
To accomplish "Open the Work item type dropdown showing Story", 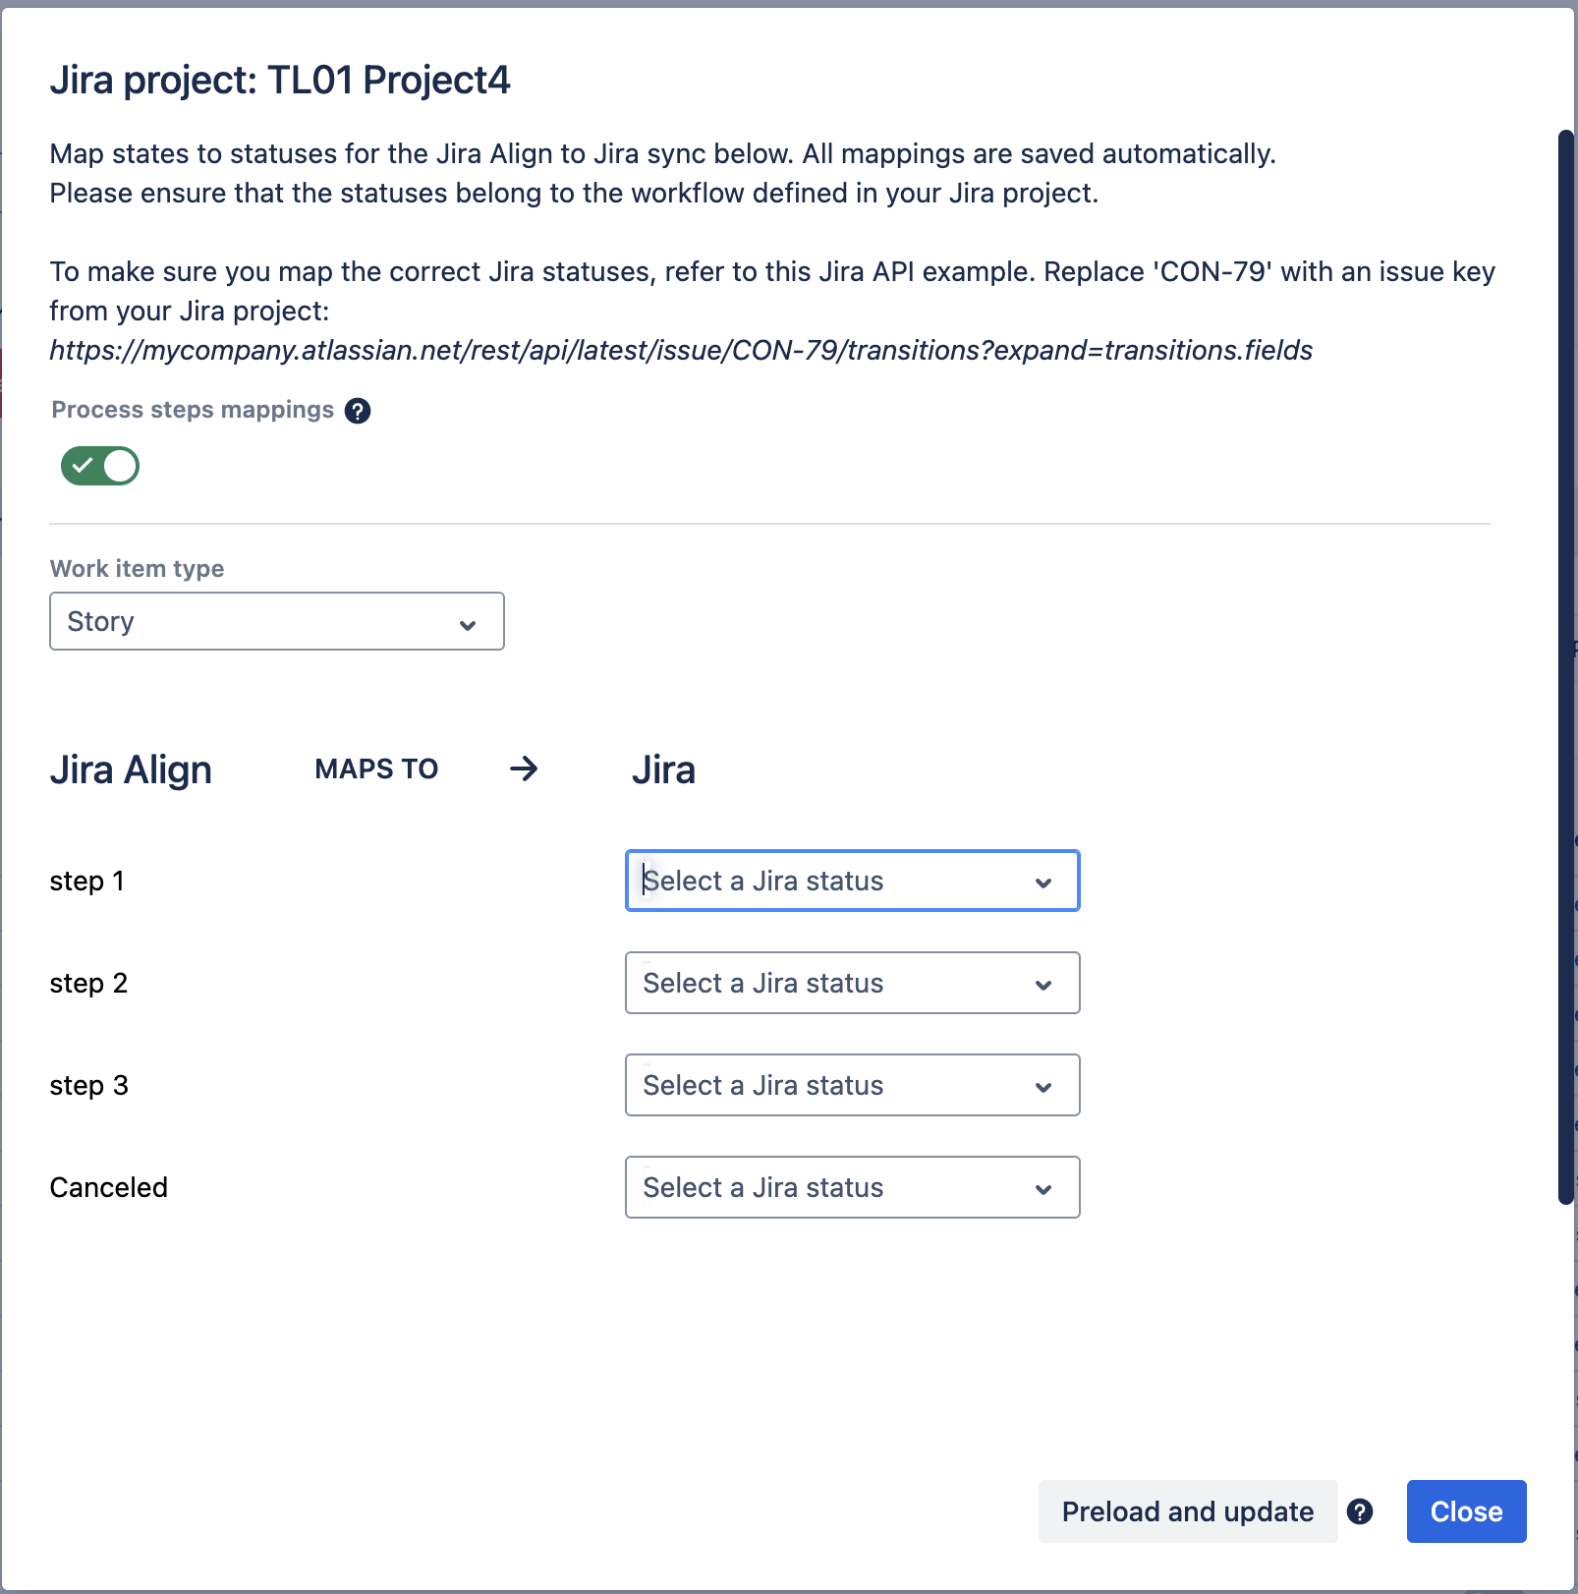I will (x=275, y=621).
